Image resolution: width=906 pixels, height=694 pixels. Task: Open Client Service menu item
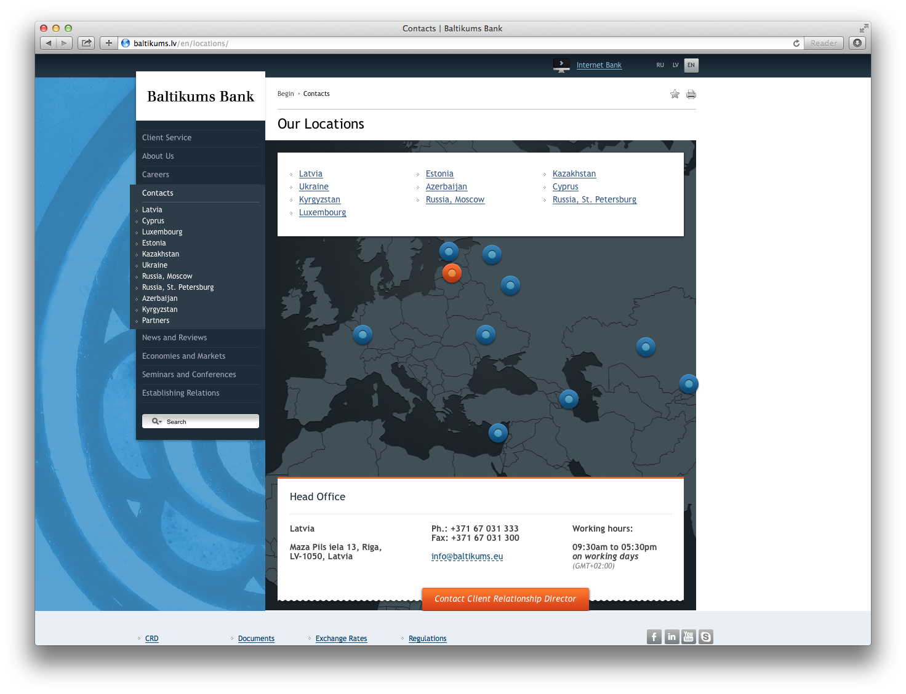167,138
